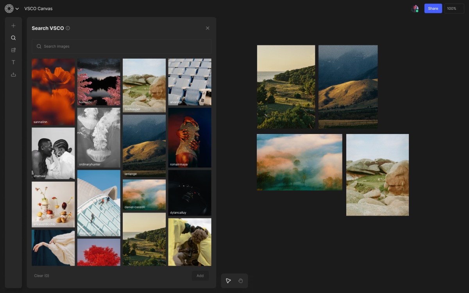The width and height of the screenshot is (469, 293).
Task: Activate the hand/pan tool at the bottom
Action: click(241, 280)
